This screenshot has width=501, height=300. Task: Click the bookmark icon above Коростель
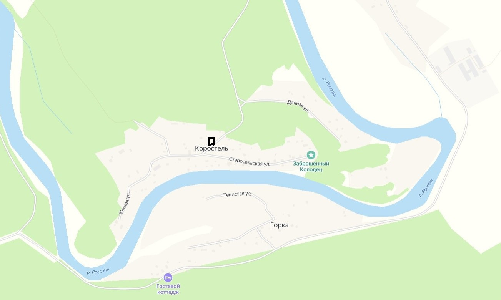point(211,141)
